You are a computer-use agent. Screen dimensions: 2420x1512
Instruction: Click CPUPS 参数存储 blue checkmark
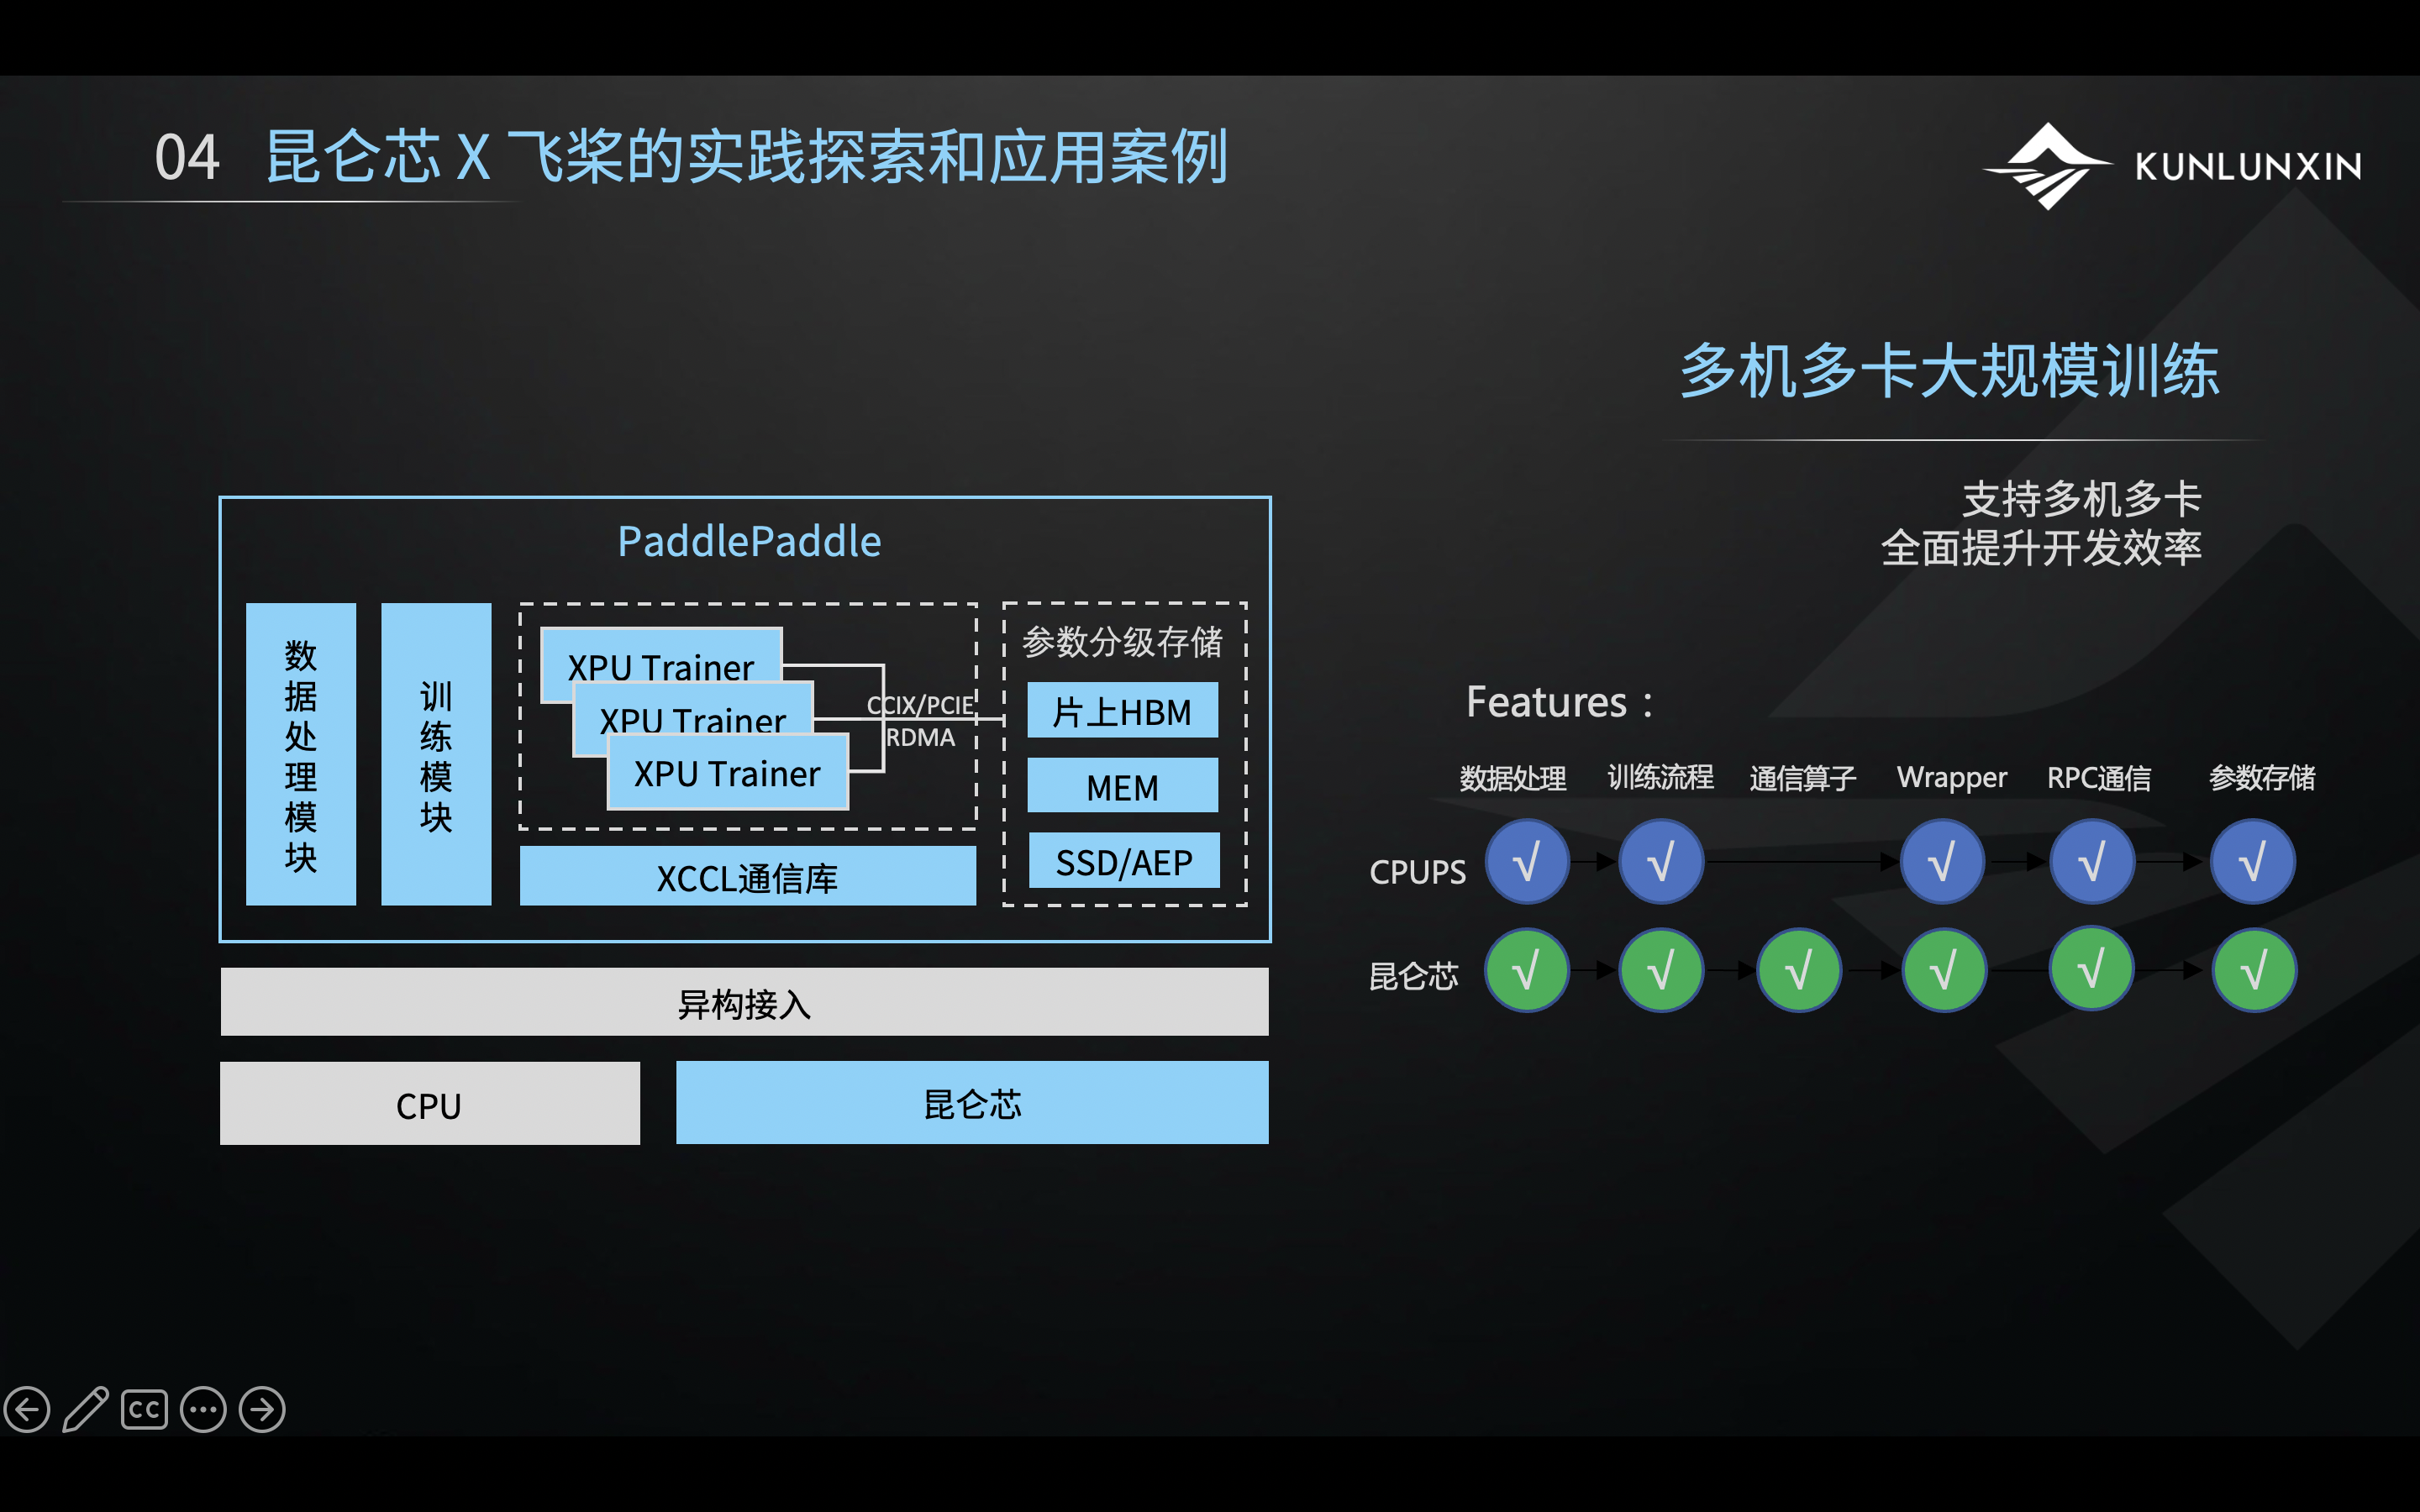click(2253, 862)
